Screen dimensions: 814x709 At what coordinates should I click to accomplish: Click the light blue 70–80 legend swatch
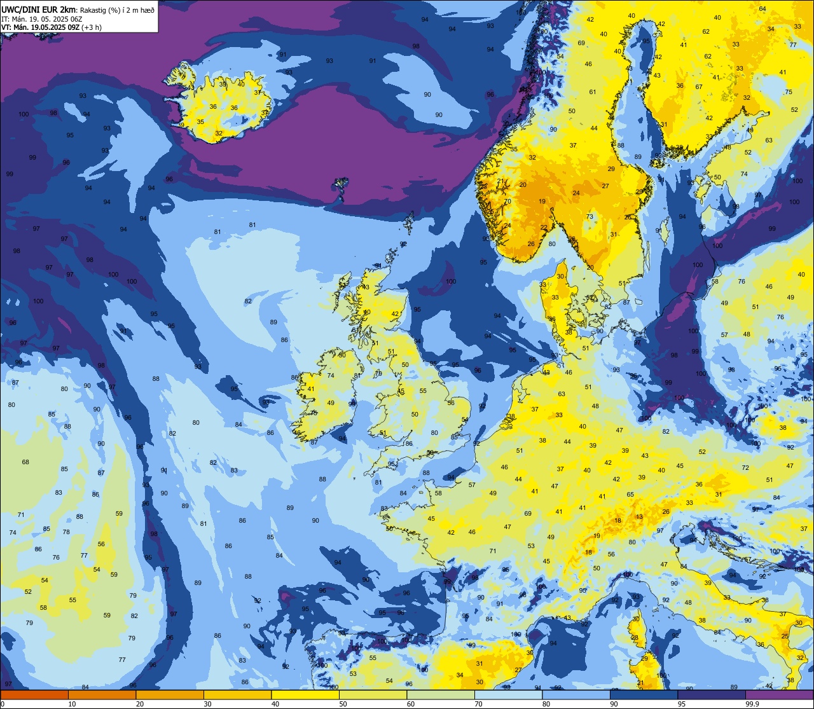pyautogui.click(x=509, y=694)
